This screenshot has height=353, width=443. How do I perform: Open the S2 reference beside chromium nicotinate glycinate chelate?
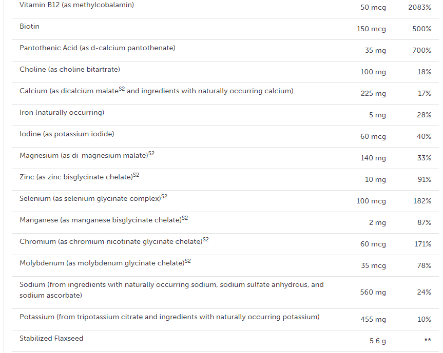205,240
